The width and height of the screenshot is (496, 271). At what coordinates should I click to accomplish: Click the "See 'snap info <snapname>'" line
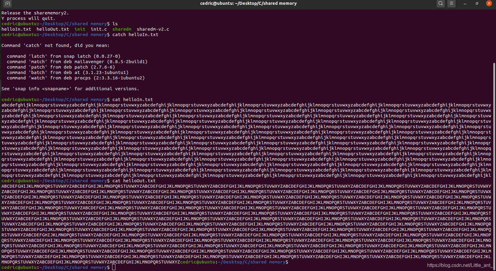coord(70,89)
